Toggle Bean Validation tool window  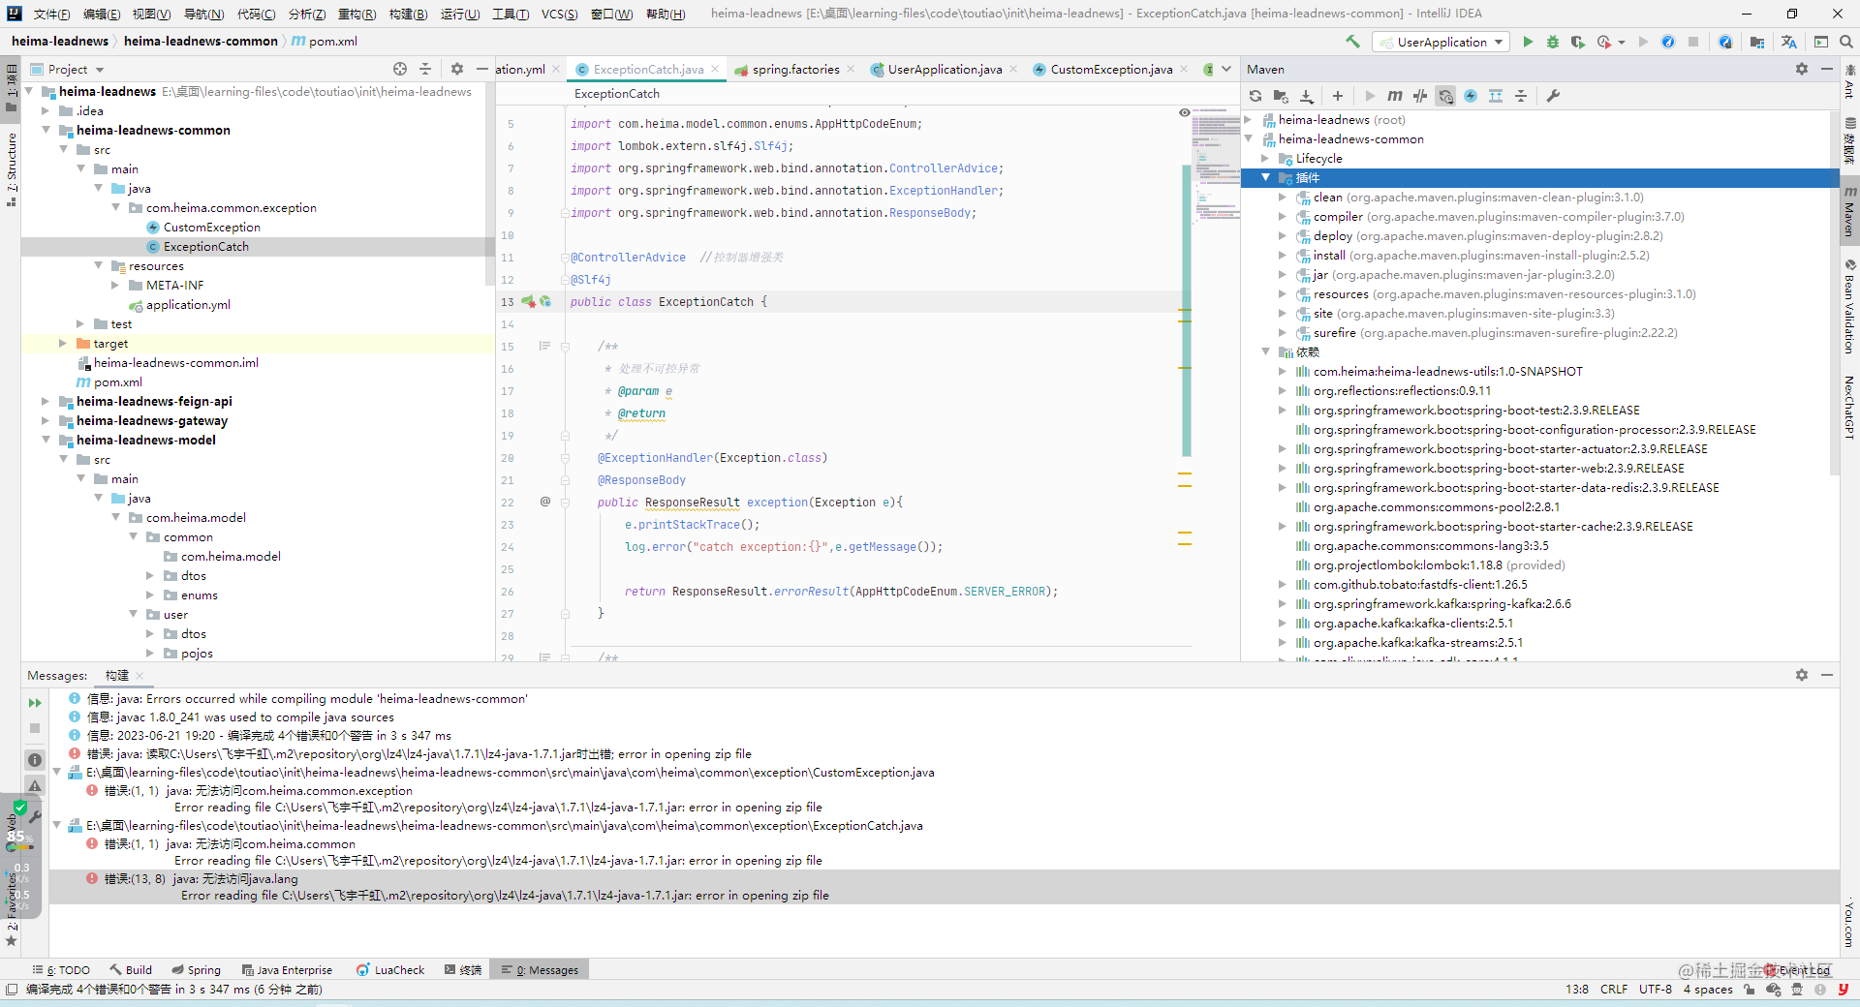1849,306
